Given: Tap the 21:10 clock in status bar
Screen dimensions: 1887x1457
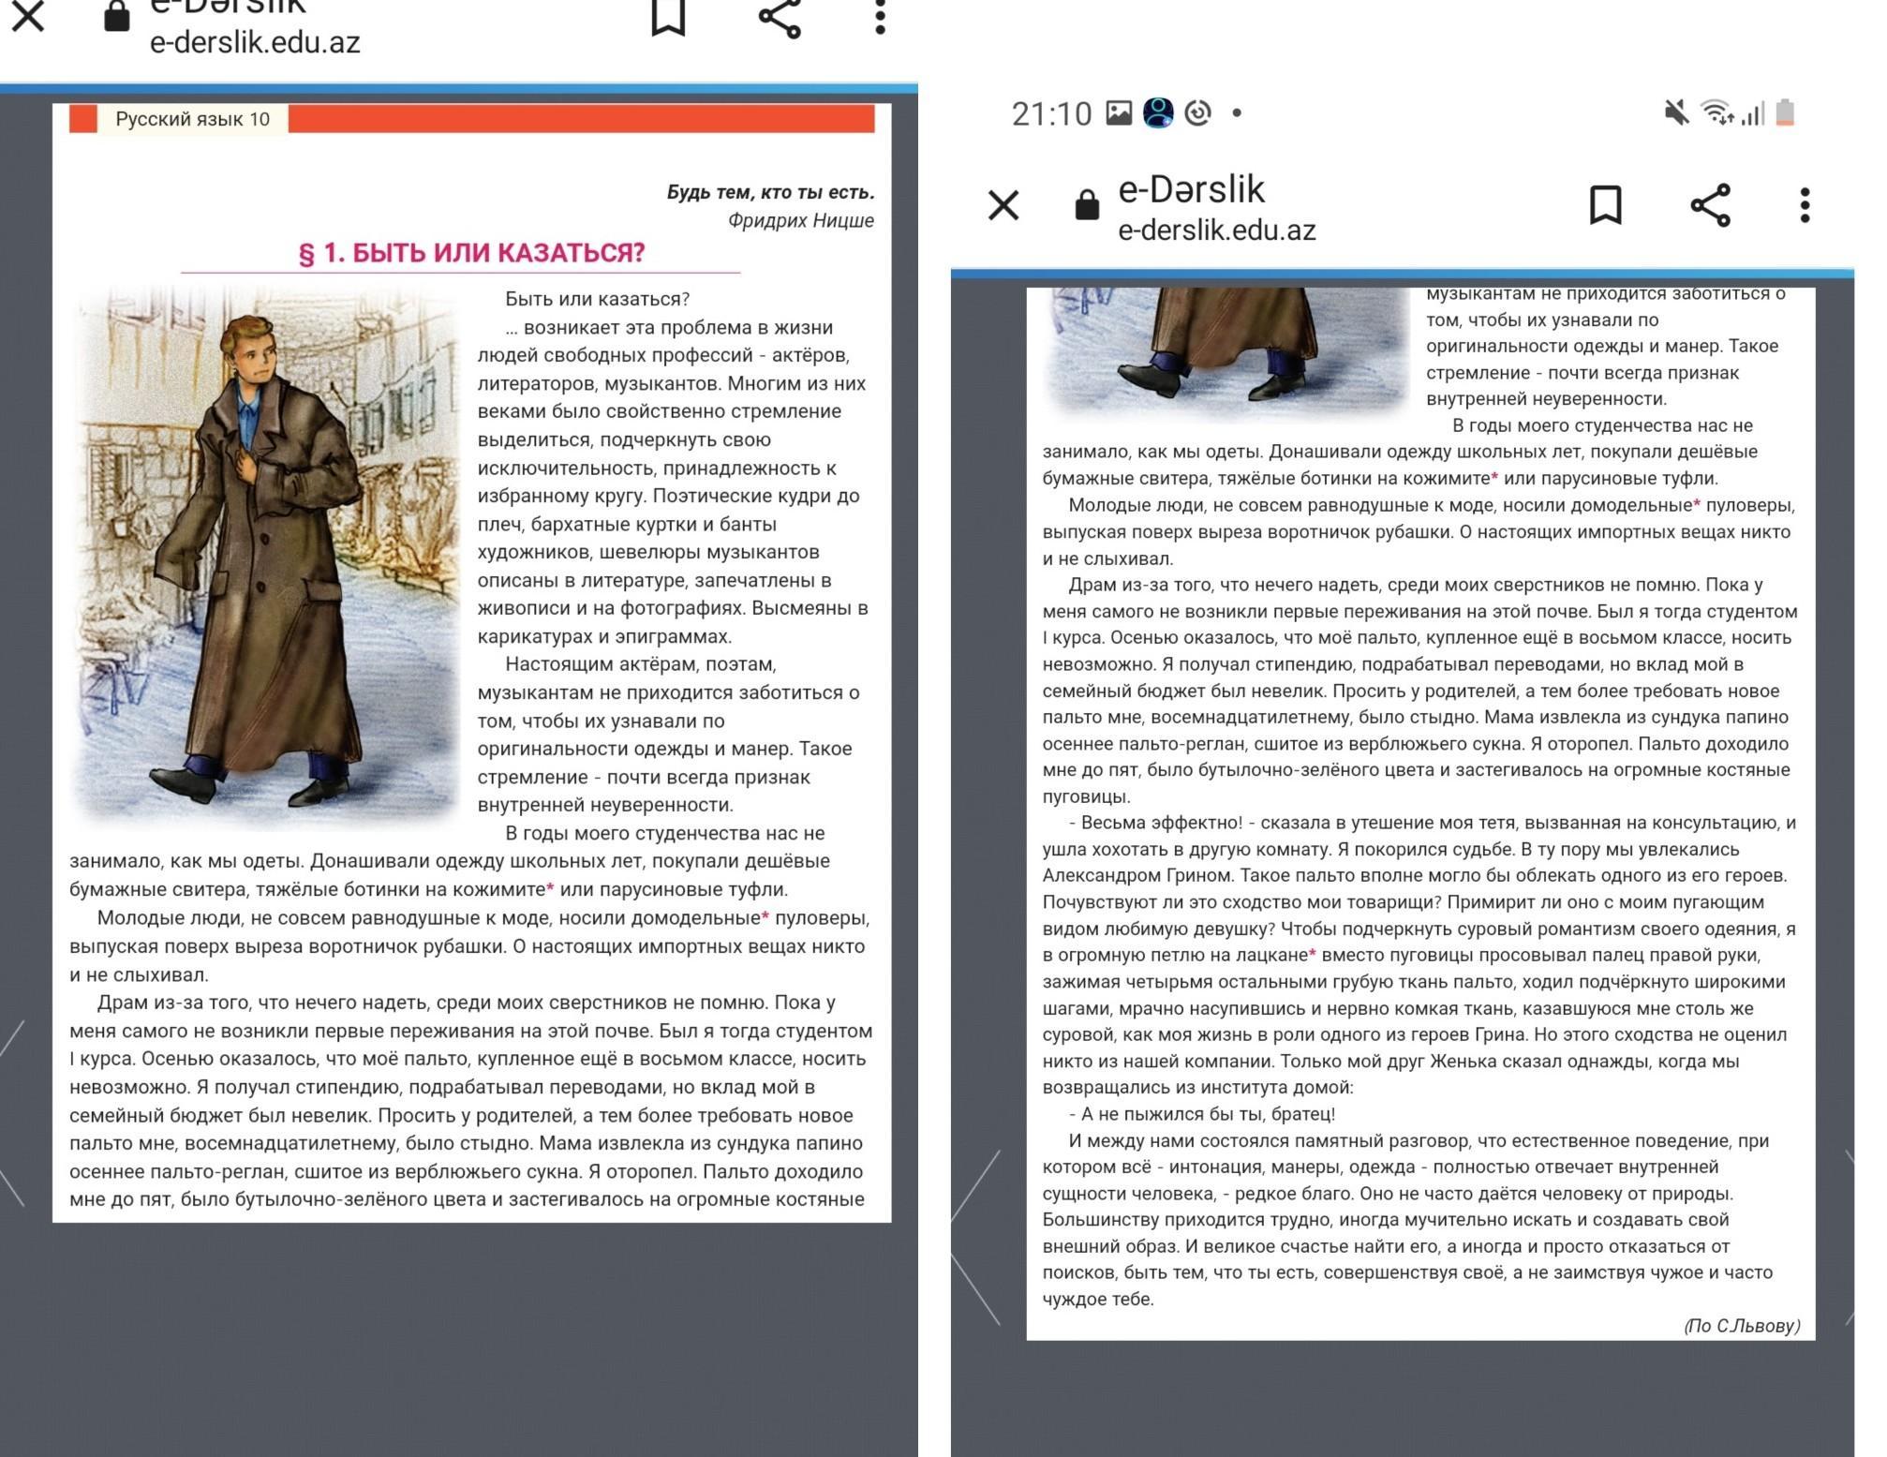Looking at the screenshot, I should 1051,113.
